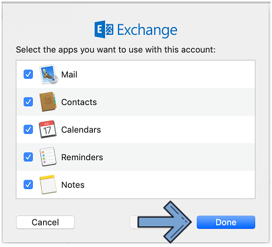Click the Exchange logo icon
Screen dimensions: 272x247
(x=104, y=30)
